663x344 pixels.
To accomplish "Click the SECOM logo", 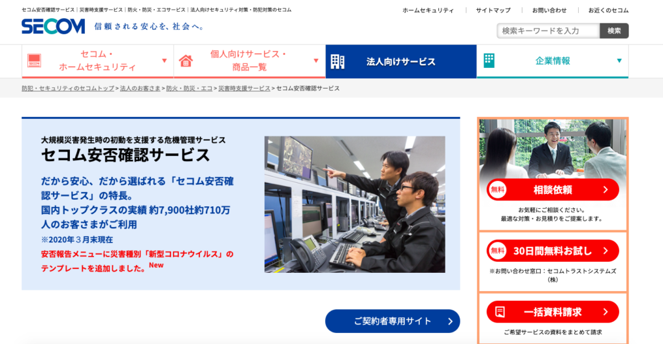I will (x=53, y=26).
